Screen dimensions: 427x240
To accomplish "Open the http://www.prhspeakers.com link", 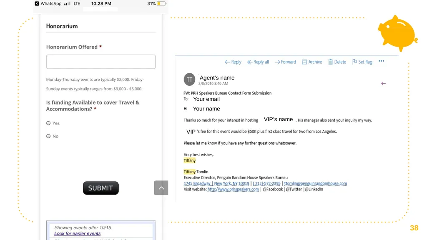I will 233,189.
